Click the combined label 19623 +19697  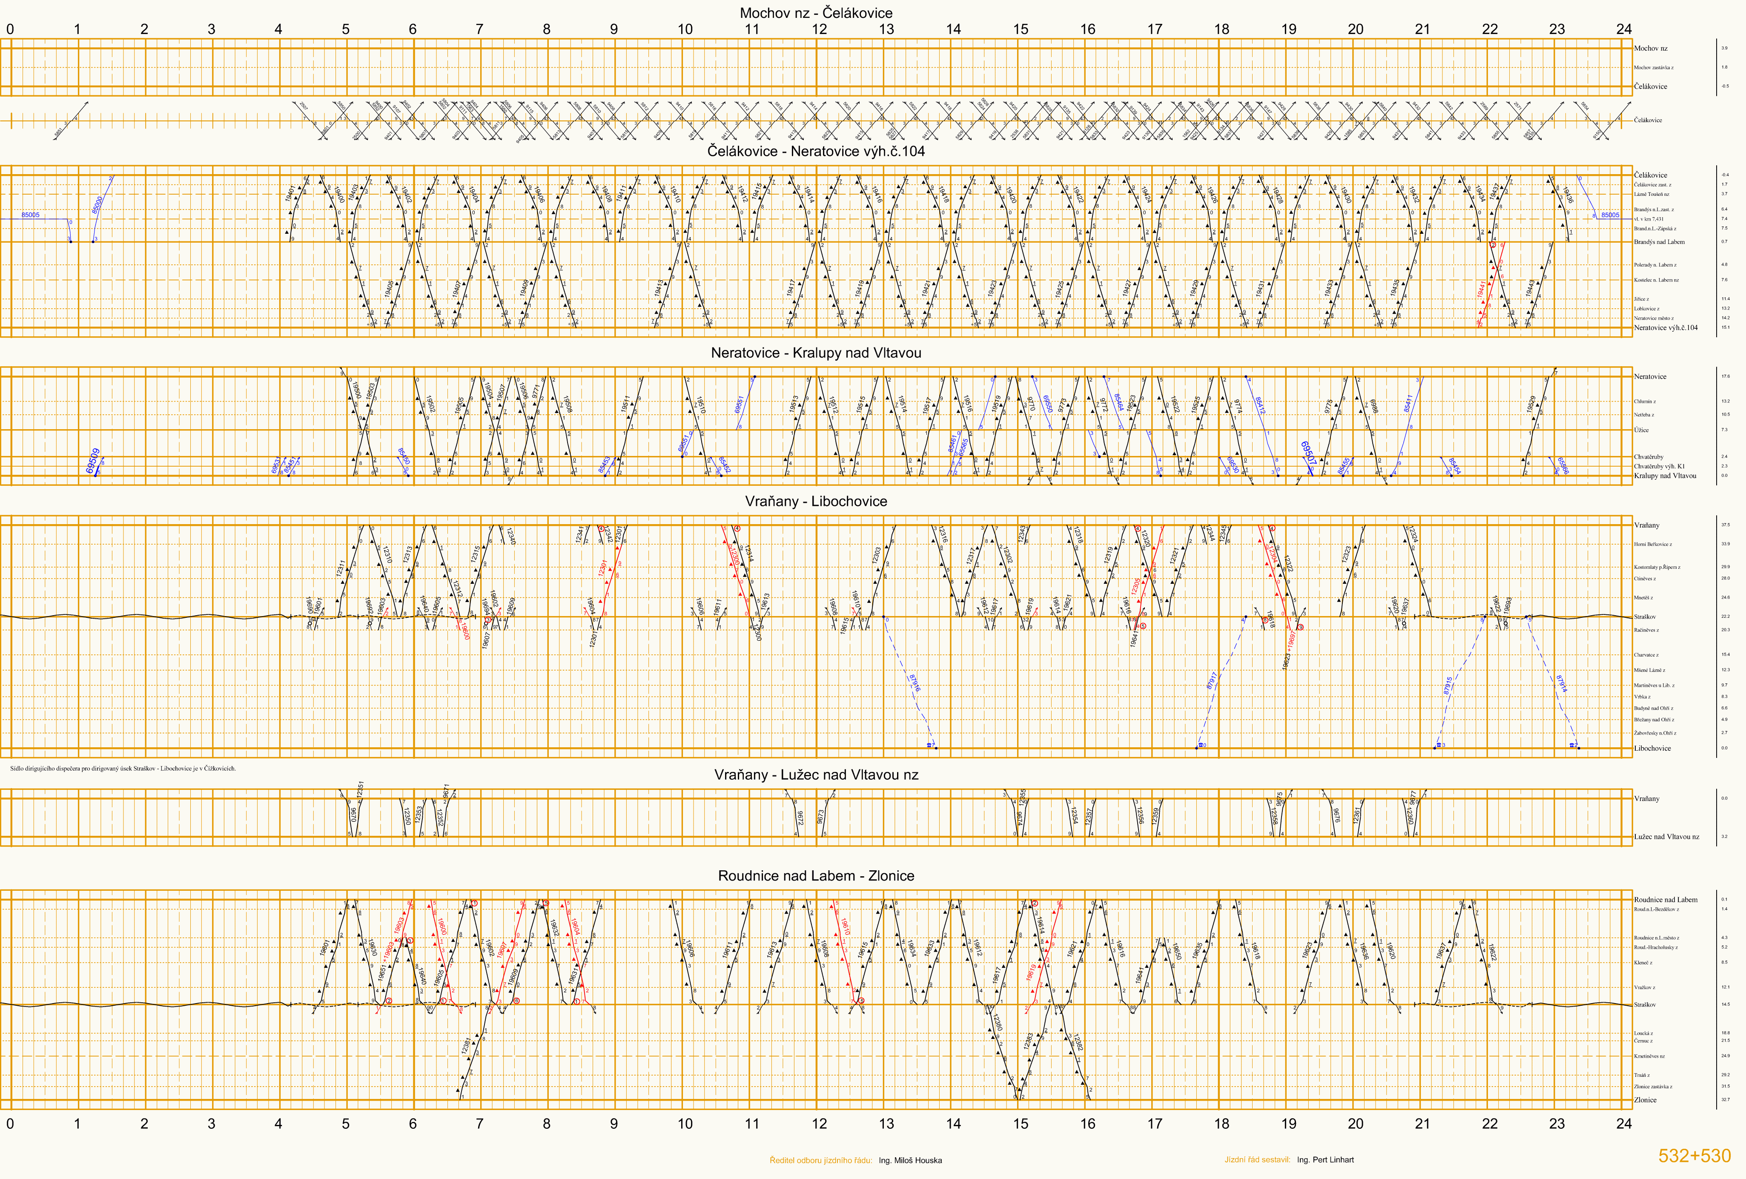tap(1289, 650)
